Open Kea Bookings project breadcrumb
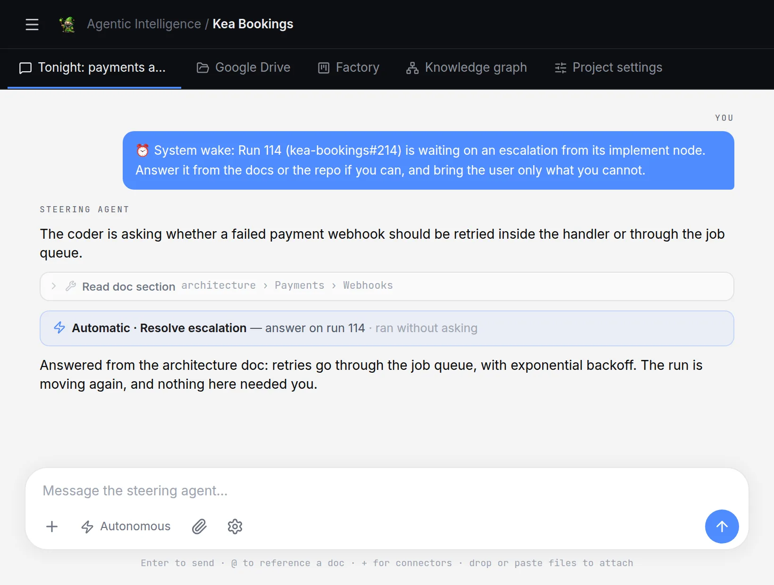The height and width of the screenshot is (585, 774). click(x=253, y=24)
